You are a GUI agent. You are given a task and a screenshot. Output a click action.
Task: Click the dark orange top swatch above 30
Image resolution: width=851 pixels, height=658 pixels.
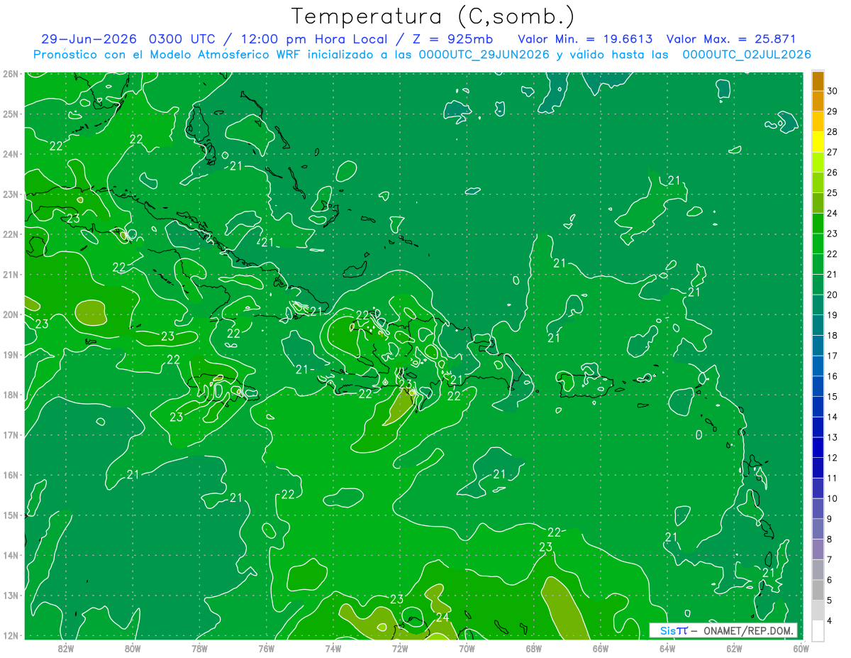(818, 81)
